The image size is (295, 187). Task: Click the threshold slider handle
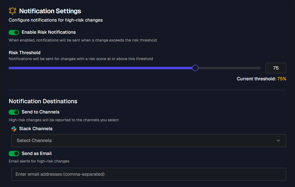195,68
